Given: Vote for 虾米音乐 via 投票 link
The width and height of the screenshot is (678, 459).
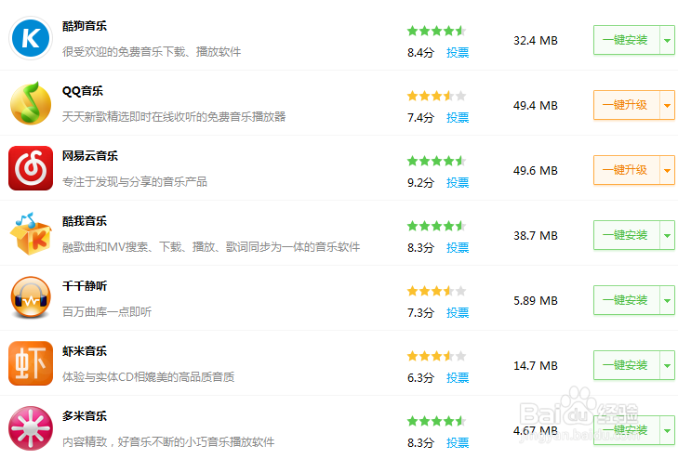Looking at the screenshot, I should (x=458, y=377).
